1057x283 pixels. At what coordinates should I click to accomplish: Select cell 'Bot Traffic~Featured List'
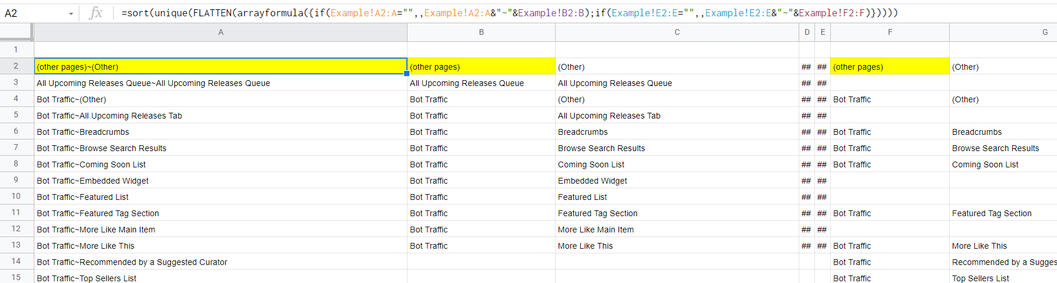[x=221, y=196]
